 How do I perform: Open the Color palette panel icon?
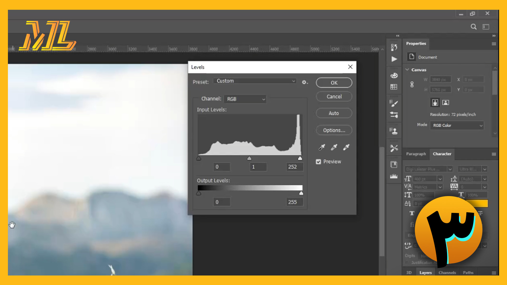point(394,76)
